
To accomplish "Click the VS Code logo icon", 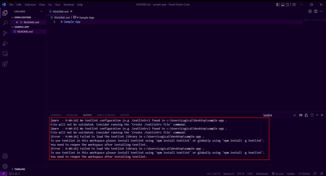I will 4,4.
